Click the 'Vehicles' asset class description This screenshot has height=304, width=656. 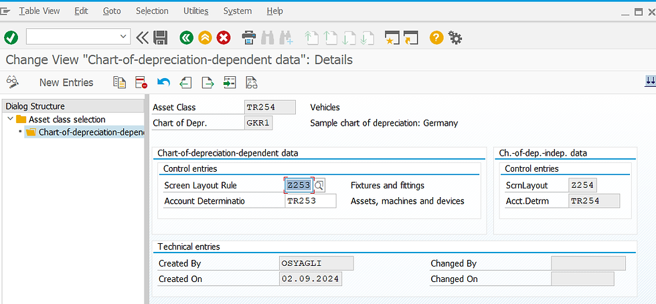pos(325,108)
